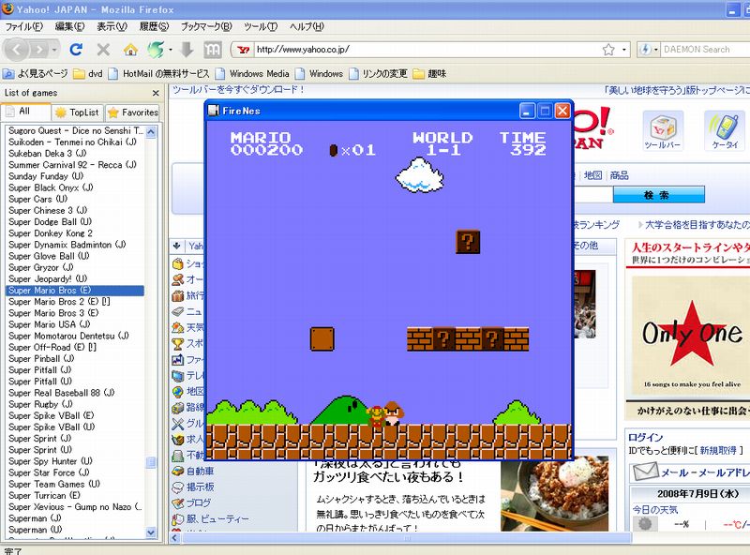Open the mobile phone icon on Yahoo page
The width and height of the screenshot is (750, 555).
[x=724, y=127]
